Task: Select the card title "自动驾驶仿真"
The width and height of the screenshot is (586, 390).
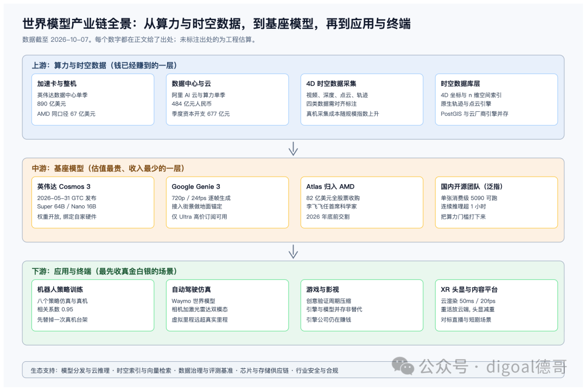Action: [192, 290]
